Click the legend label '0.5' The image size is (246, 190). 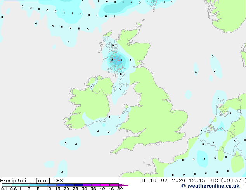click(x=13, y=188)
